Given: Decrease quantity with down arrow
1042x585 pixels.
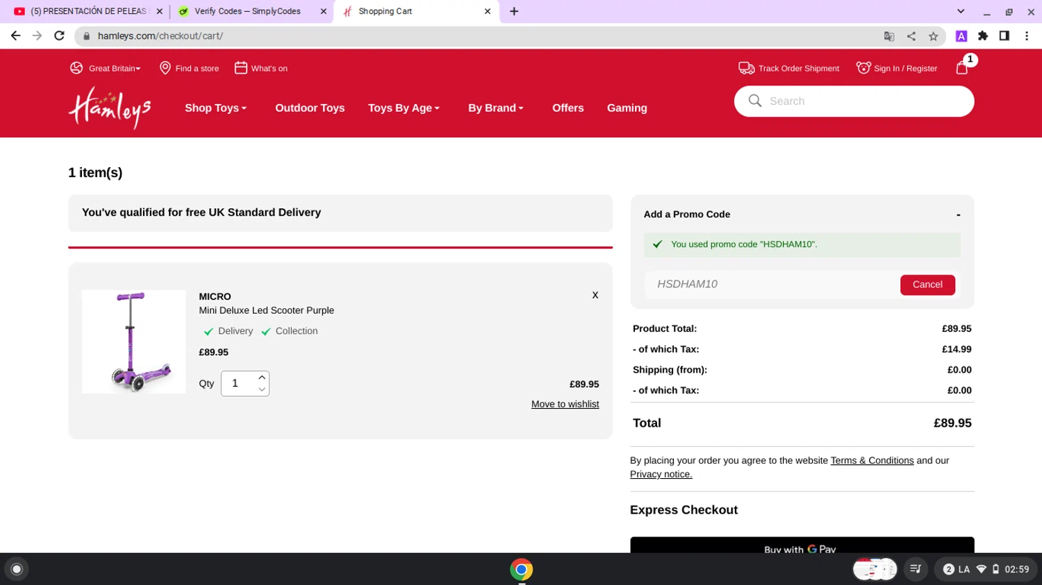Looking at the screenshot, I should pyautogui.click(x=262, y=389).
